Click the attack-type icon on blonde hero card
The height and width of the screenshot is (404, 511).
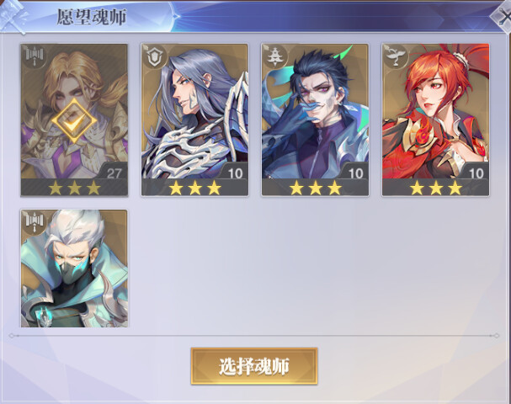click(35, 57)
